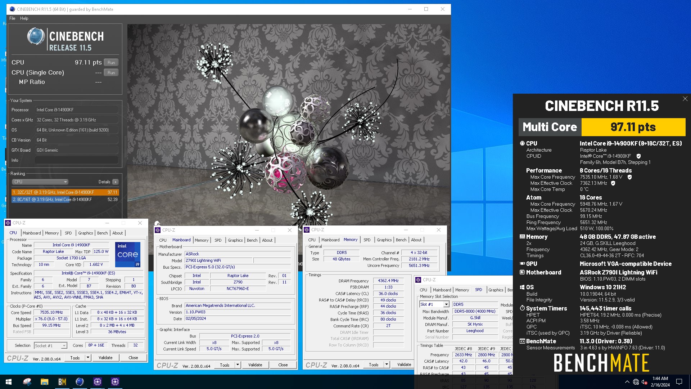Click the BenchMate CPU section icon
The image size is (691, 389).
point(522,143)
